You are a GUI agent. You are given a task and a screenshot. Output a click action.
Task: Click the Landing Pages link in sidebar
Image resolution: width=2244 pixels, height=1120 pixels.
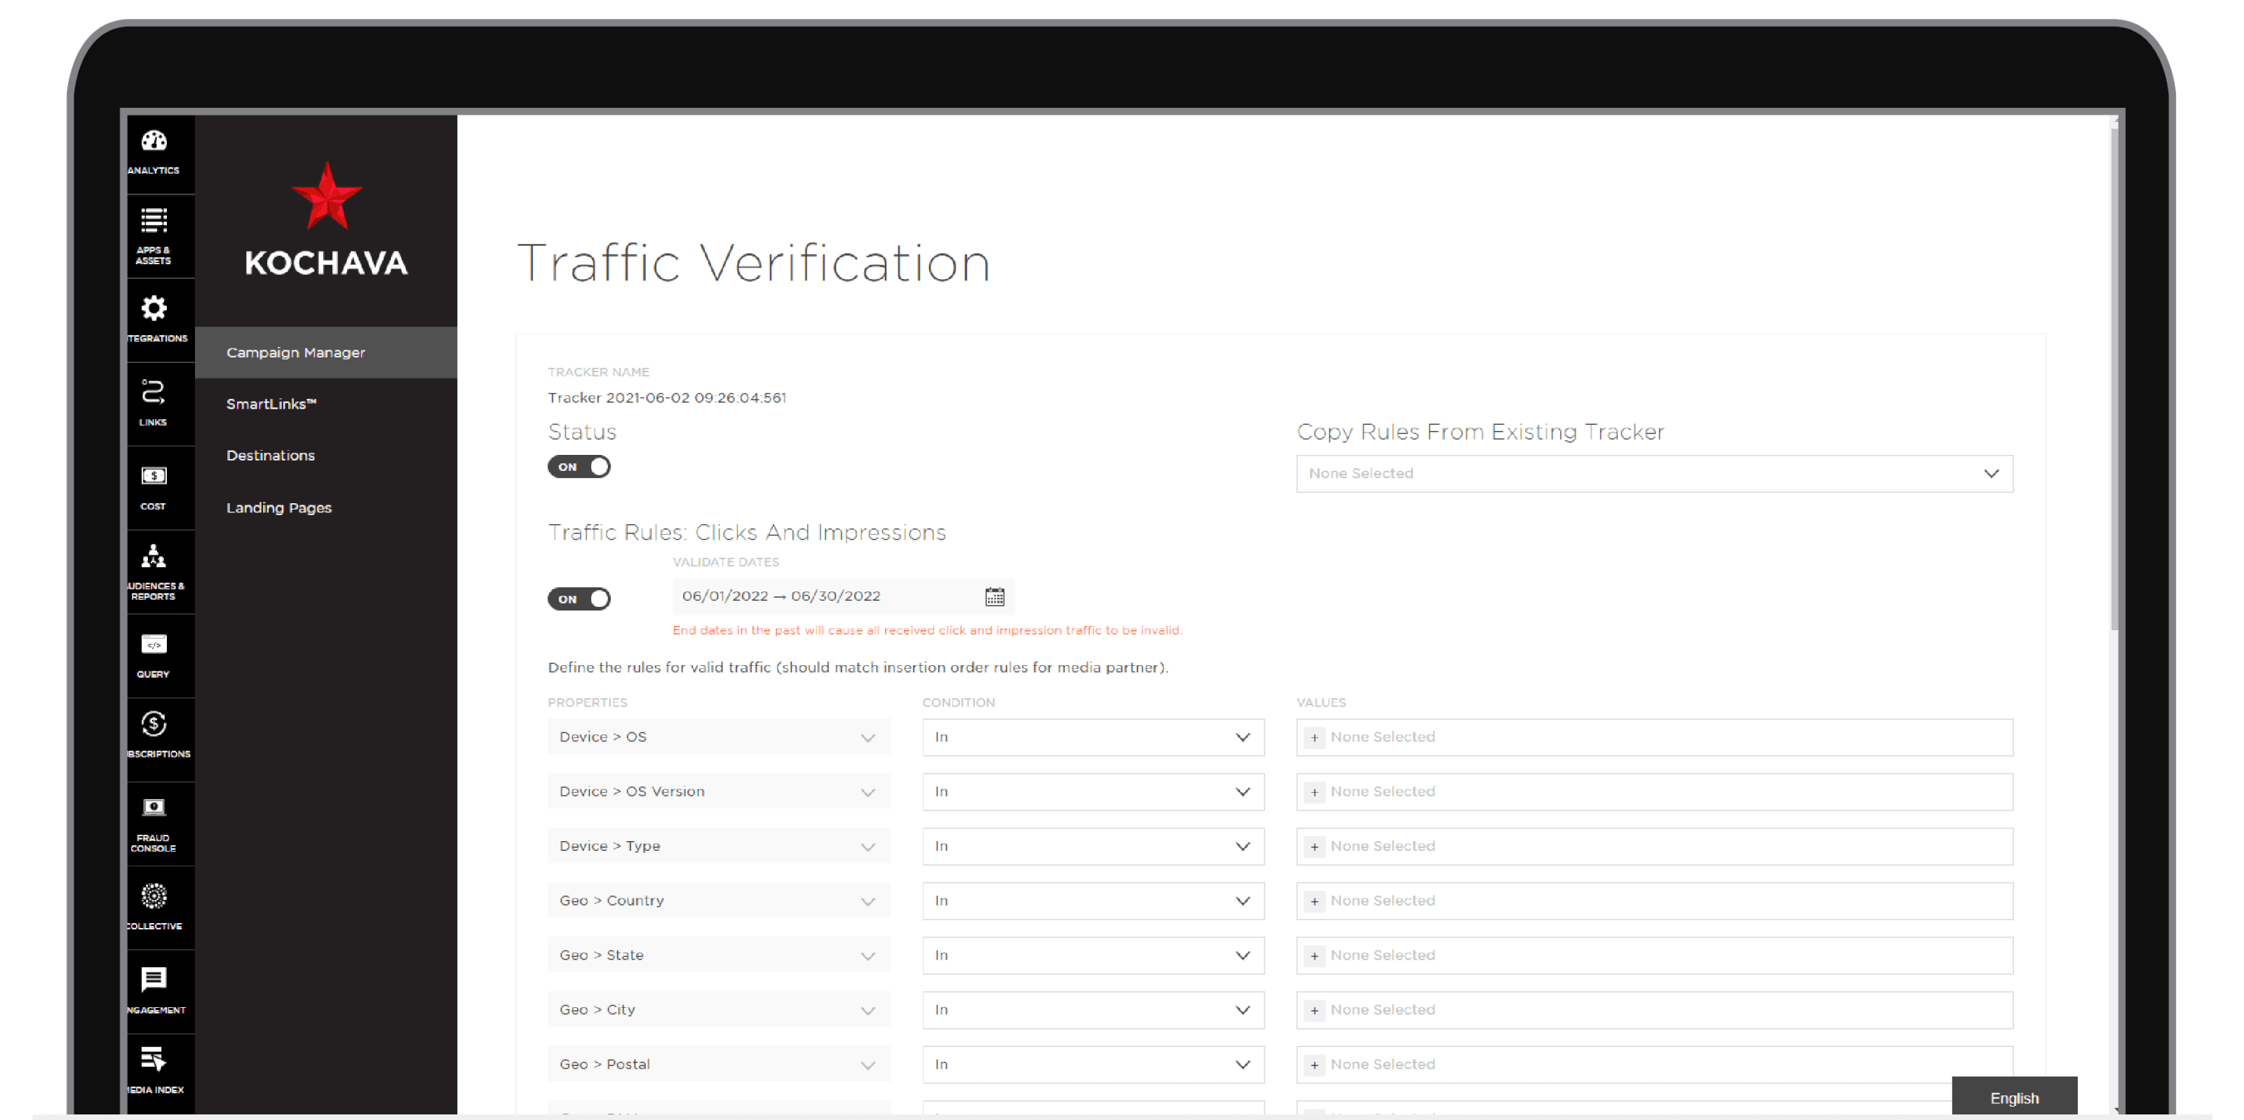(279, 506)
